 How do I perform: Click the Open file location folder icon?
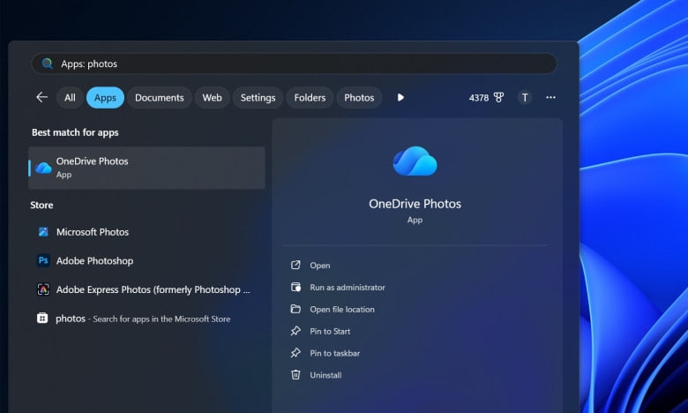click(x=295, y=309)
